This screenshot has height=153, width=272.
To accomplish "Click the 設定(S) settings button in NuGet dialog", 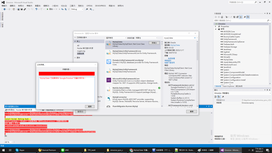I will (80, 112).
